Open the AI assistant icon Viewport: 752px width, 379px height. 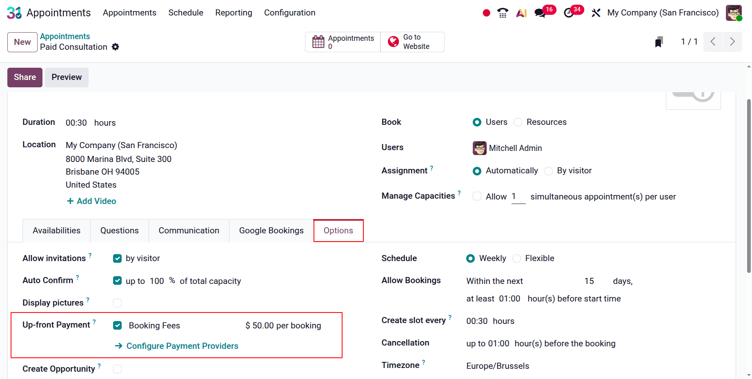pos(521,13)
